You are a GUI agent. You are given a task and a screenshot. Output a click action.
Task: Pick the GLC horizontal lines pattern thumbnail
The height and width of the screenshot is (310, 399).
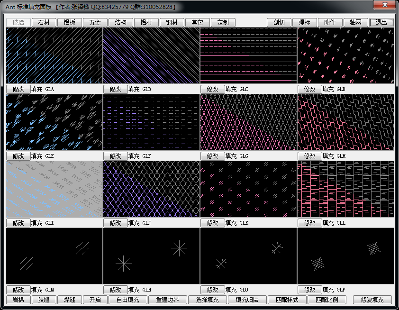[248, 55]
